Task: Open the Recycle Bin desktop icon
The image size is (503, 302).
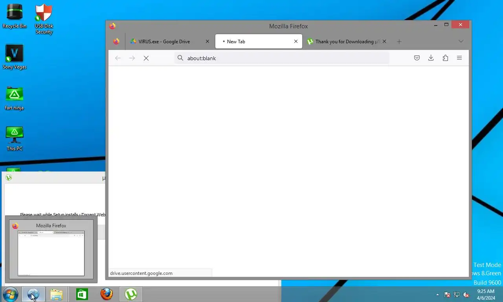Action: pos(15,17)
